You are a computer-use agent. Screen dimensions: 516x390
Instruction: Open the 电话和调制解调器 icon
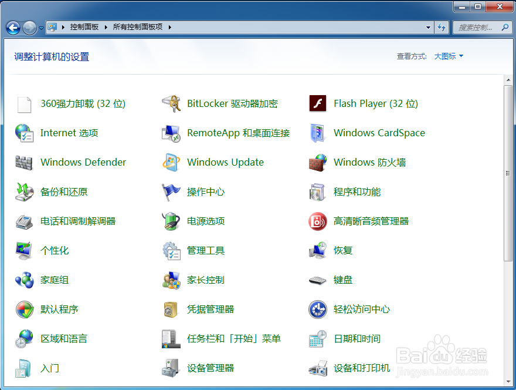coord(24,221)
